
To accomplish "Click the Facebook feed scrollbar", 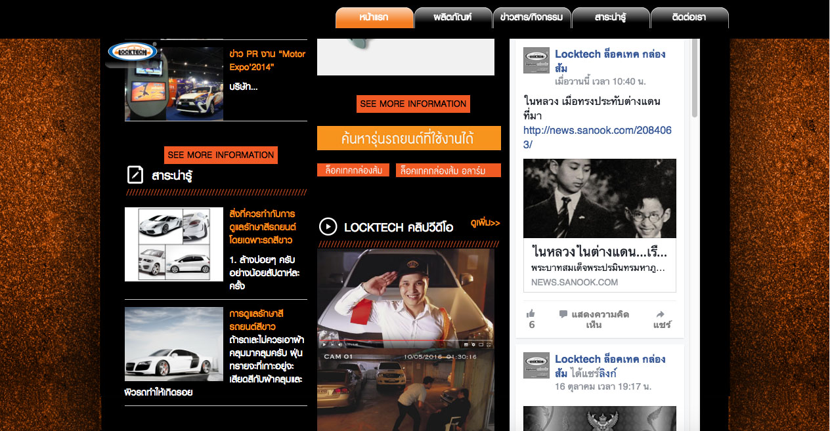I will click(695, 79).
